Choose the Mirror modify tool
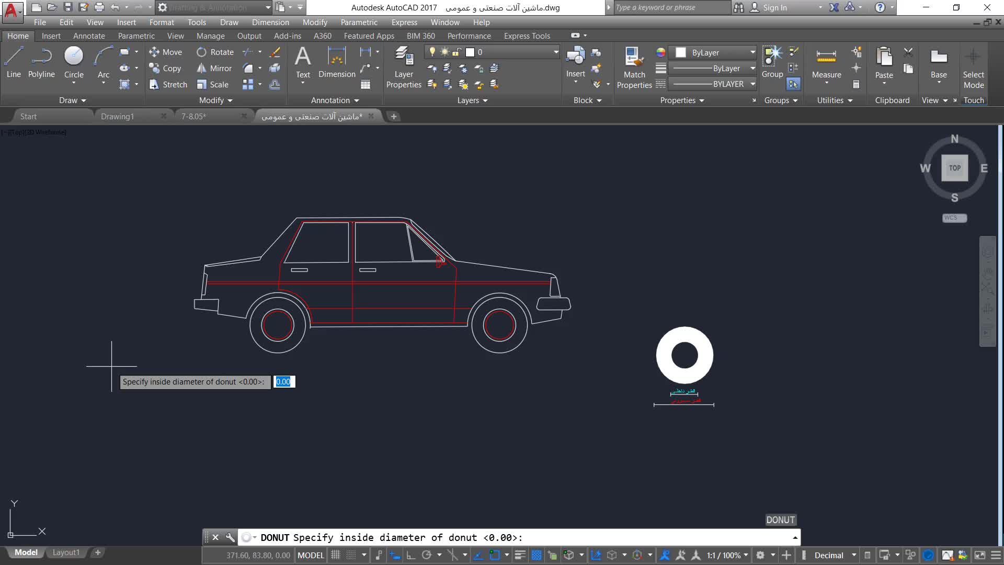 tap(214, 69)
